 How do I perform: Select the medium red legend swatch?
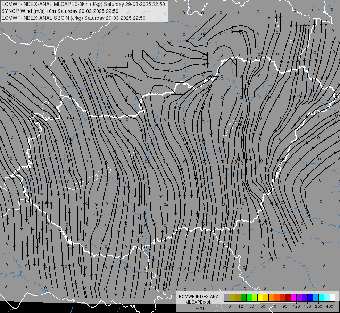click(283, 297)
